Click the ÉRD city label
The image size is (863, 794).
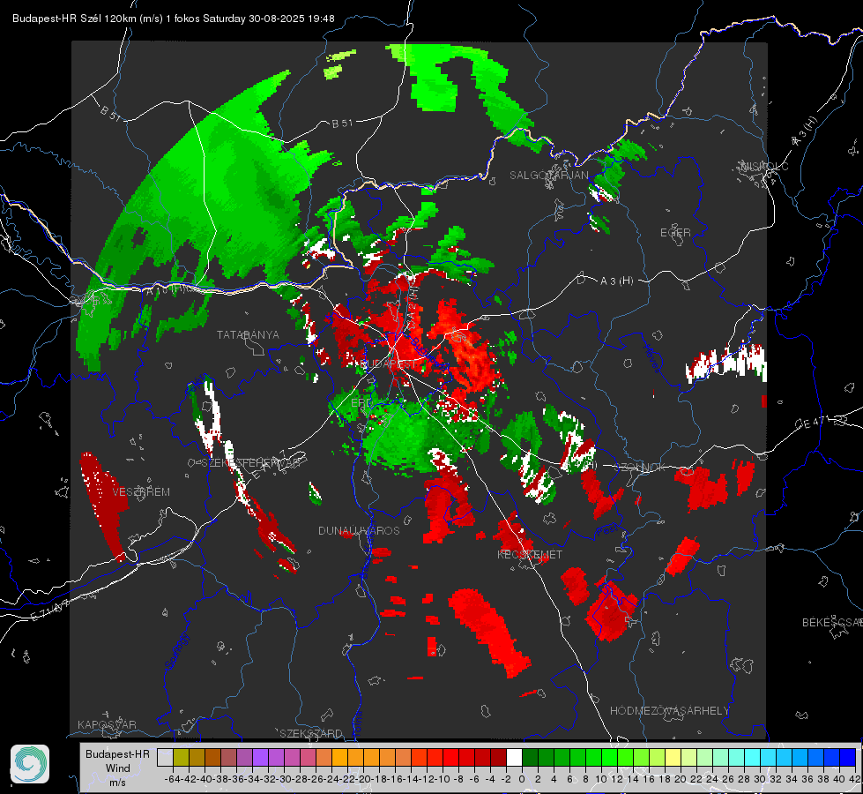[x=361, y=402]
